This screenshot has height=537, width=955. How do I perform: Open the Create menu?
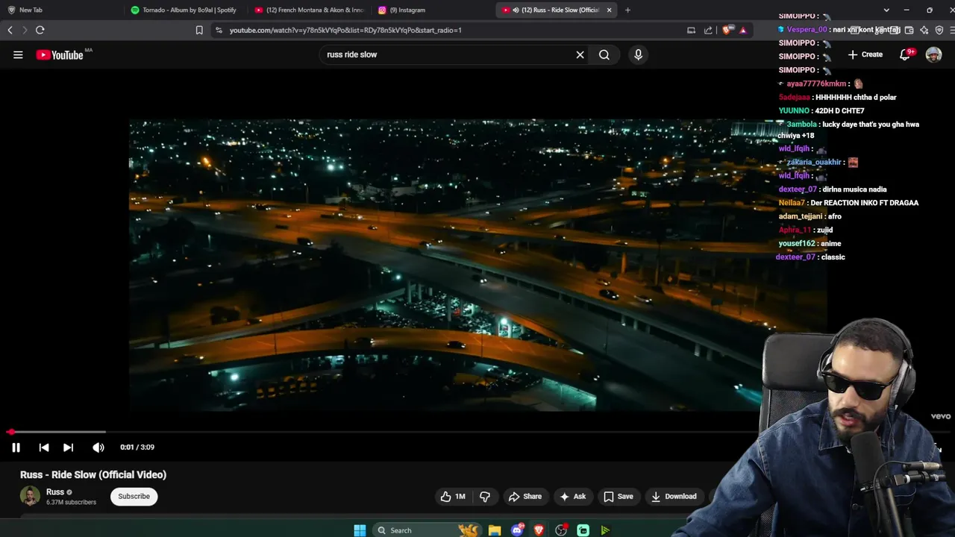coord(865,54)
